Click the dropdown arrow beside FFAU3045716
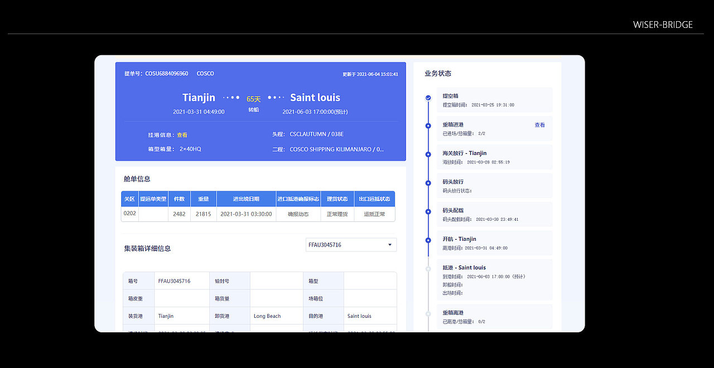Viewport: 714px width, 368px height. (390, 245)
